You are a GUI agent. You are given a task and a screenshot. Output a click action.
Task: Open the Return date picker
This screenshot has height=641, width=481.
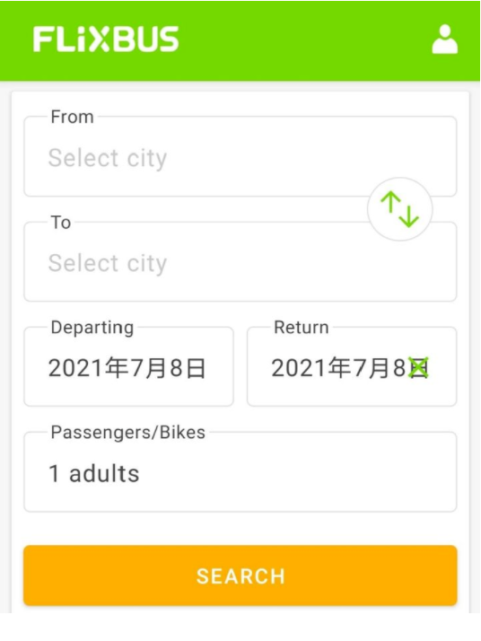tap(352, 366)
